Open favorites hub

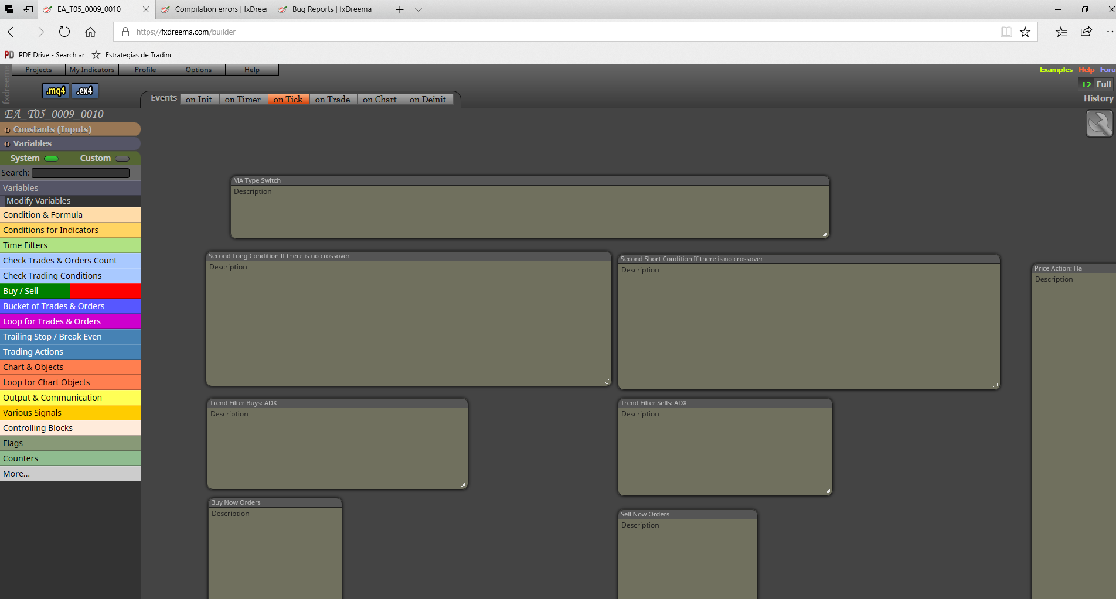pyautogui.click(x=1061, y=32)
